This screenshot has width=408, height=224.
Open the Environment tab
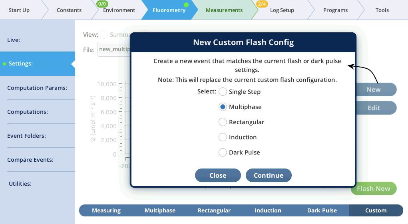(x=119, y=10)
